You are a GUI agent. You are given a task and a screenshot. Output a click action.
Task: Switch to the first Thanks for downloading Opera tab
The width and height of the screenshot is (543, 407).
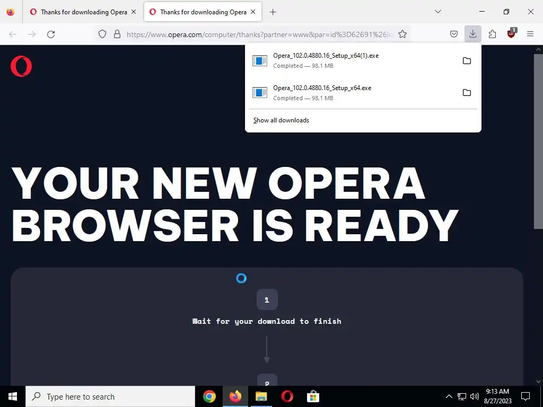coord(83,12)
